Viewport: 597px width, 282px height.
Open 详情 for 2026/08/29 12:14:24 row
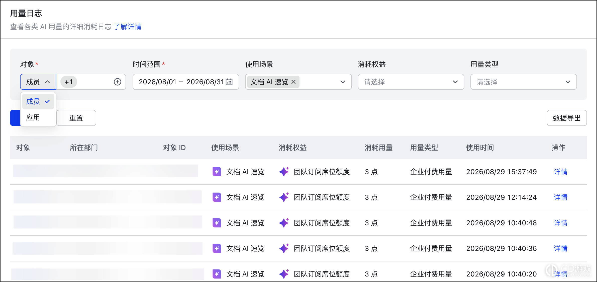[560, 197]
